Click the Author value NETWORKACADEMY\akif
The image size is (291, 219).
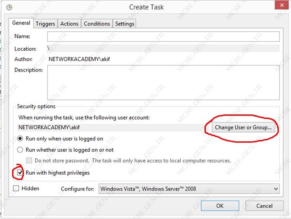point(79,59)
